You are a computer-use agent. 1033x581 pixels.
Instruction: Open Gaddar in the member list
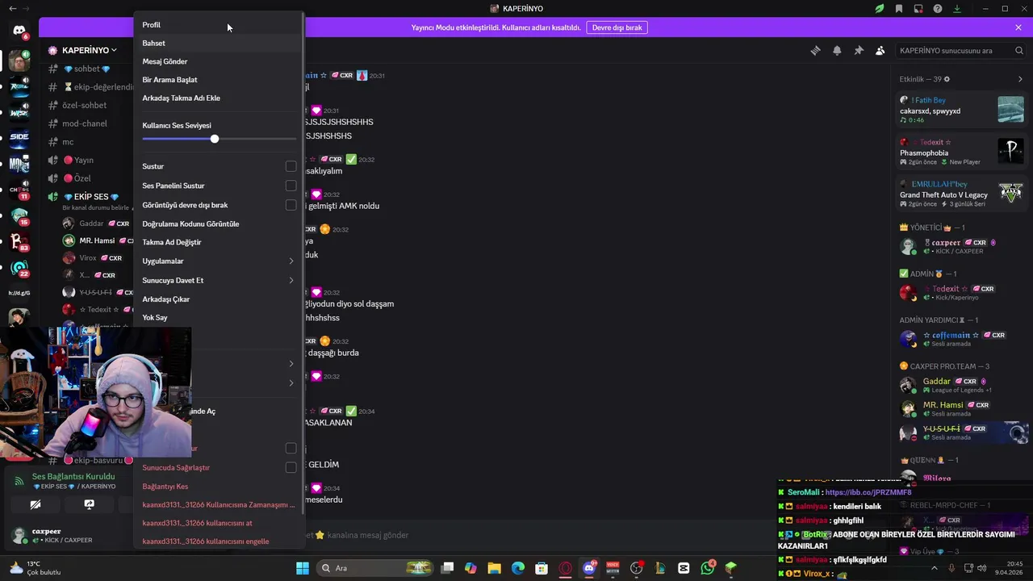[x=960, y=385]
